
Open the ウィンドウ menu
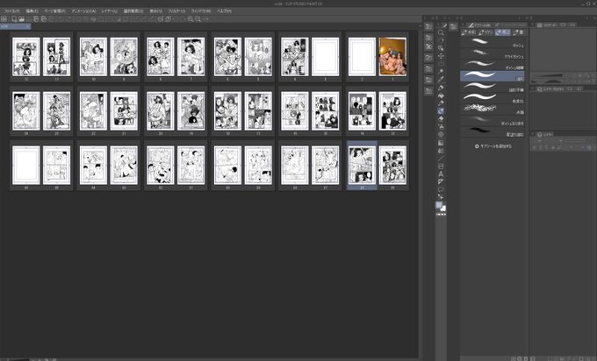tap(201, 11)
